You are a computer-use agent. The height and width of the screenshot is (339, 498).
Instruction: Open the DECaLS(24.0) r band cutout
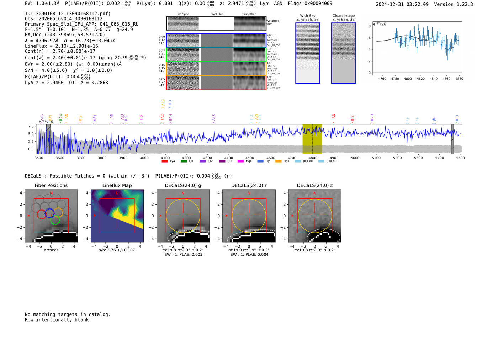point(249,216)
